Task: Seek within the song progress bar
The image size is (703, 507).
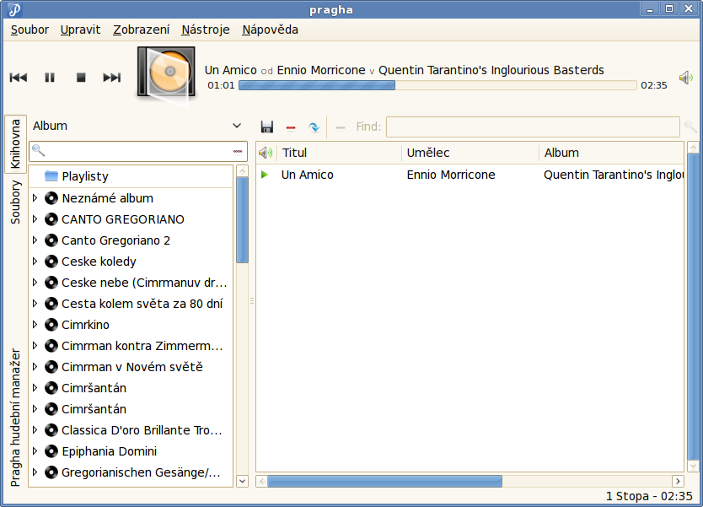Action: (x=437, y=85)
